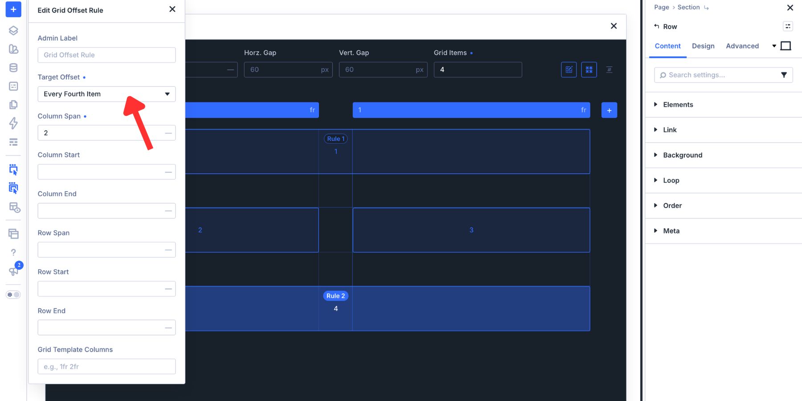Expand the Elements section
The width and height of the screenshot is (802, 401).
(724, 105)
